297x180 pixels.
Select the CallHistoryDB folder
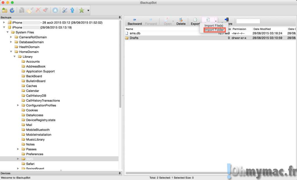[x=36, y=96]
